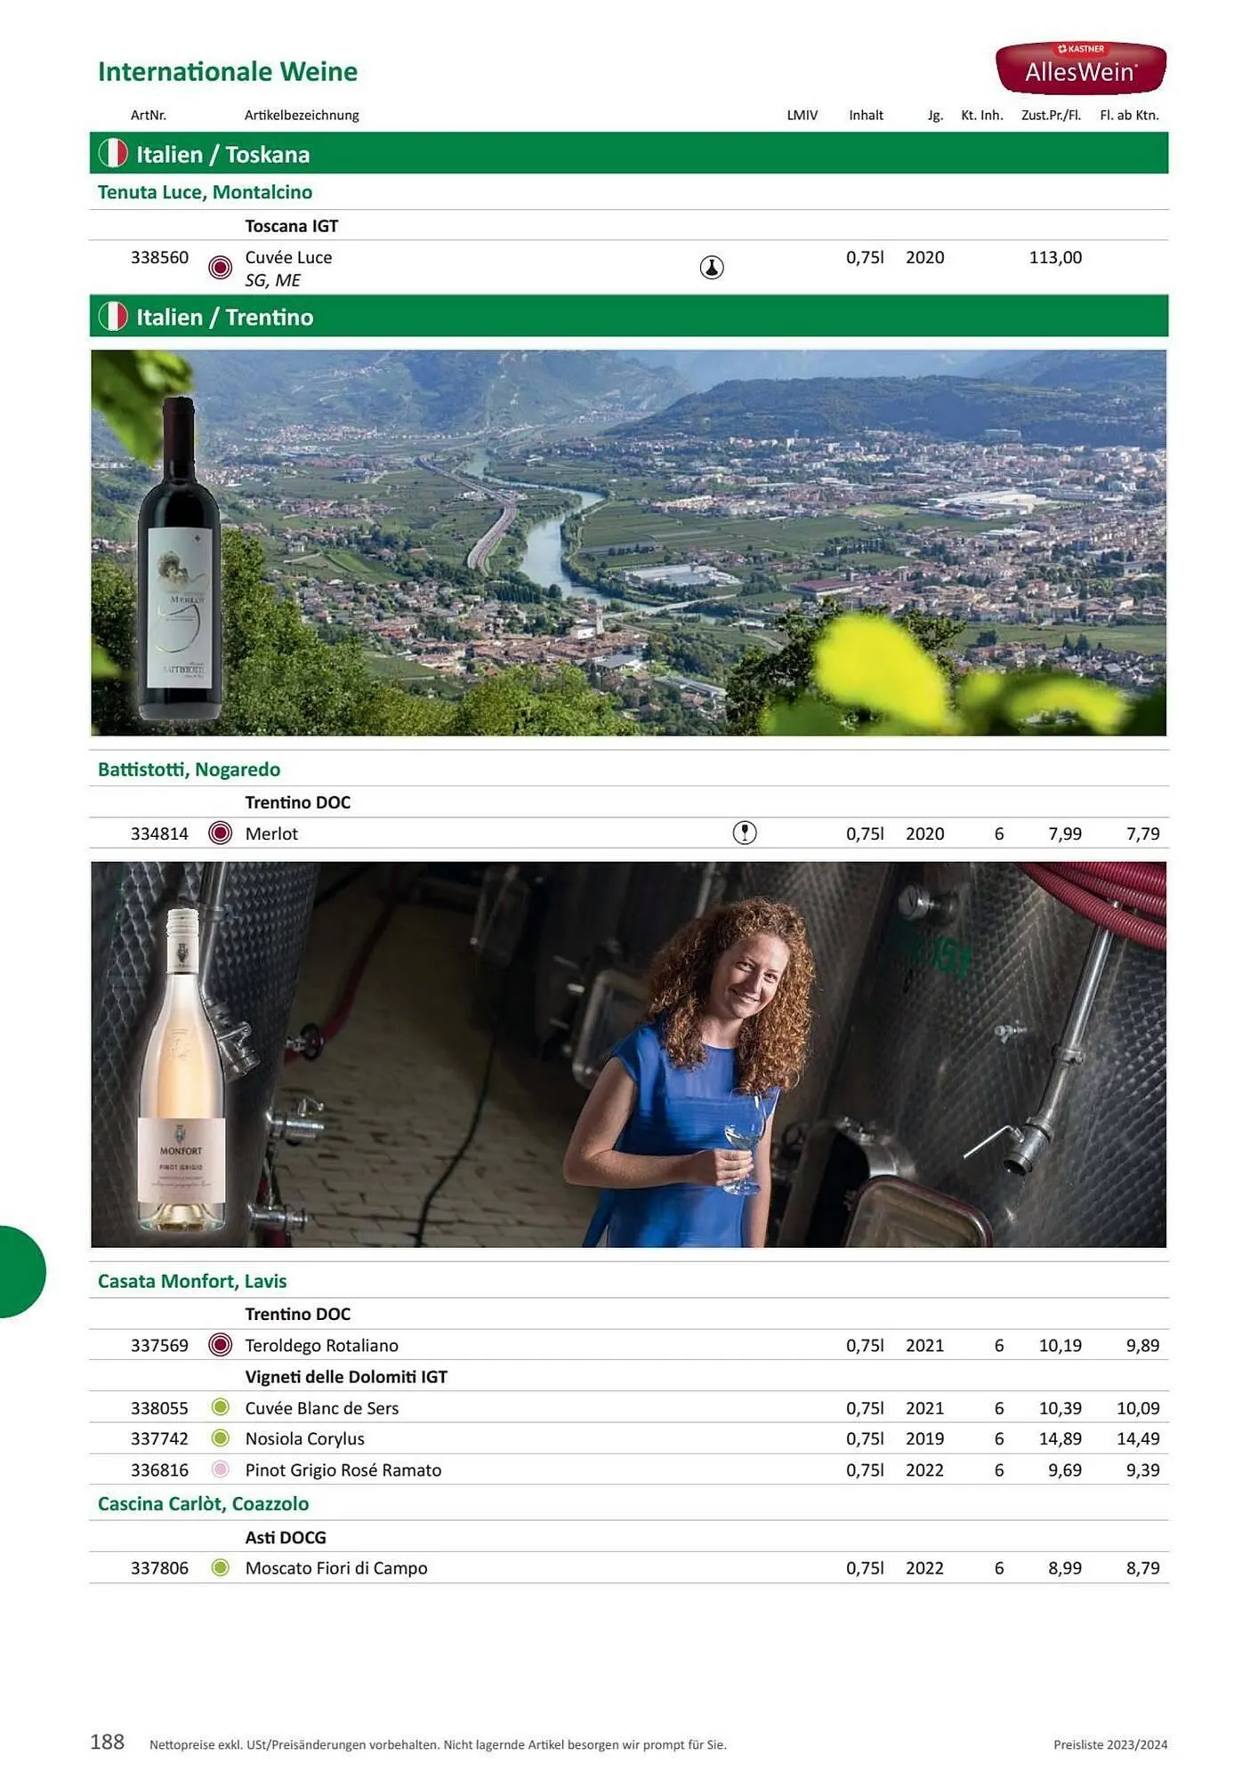This screenshot has width=1258, height=1779.
Task: Click the Monfort Pinot Grigio bottle image
Action: coord(182,1070)
